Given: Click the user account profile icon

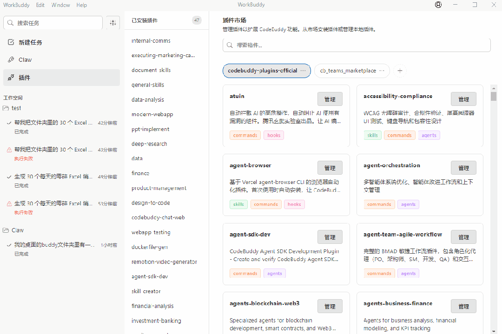Looking at the screenshot, I should pos(438,5).
